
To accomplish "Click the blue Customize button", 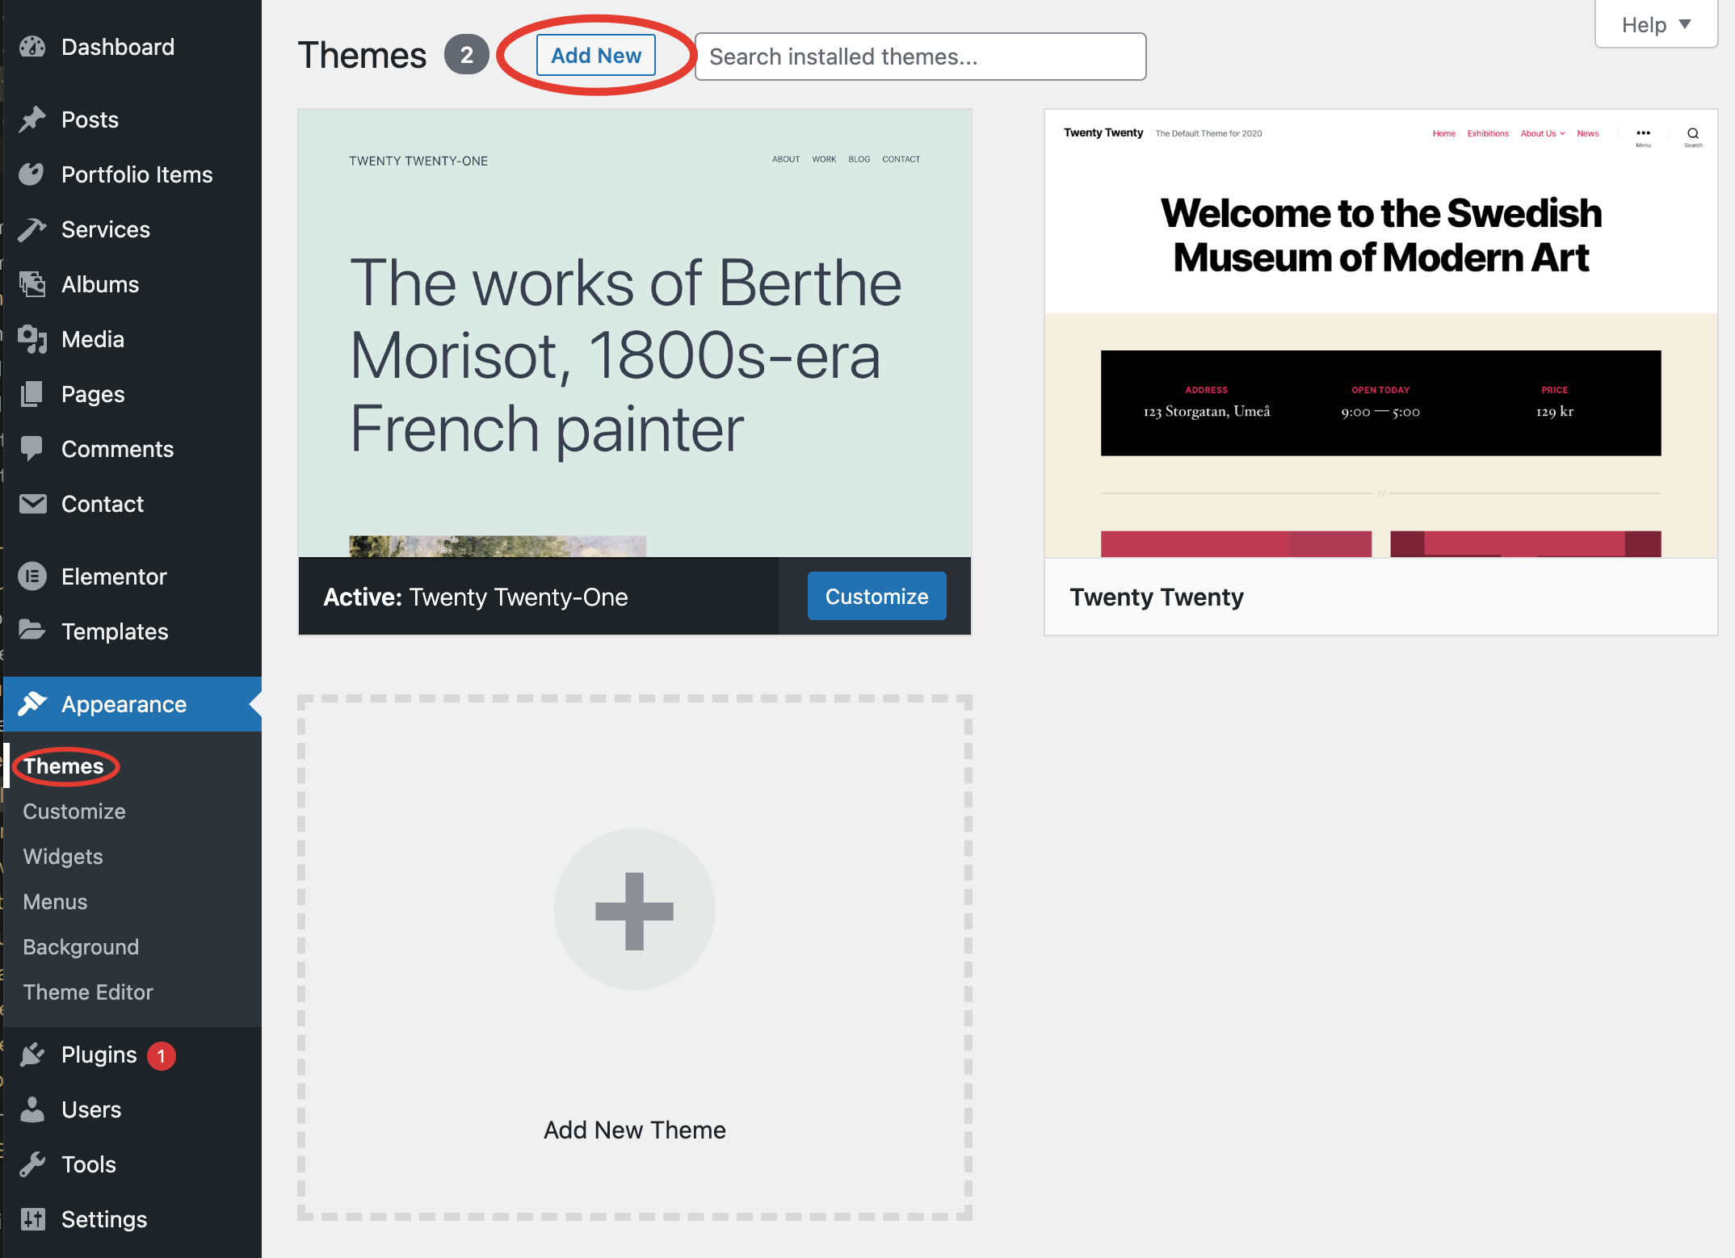I will 876,596.
